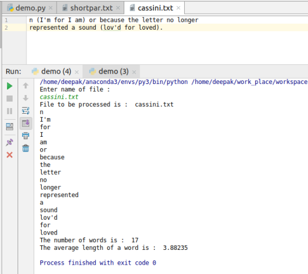This screenshot has width=308, height=274.
Task: Click the text file icon on shortpar.txt tab
Action: 65,8
